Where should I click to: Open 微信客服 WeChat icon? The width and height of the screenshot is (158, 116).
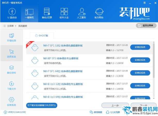pos(91,112)
